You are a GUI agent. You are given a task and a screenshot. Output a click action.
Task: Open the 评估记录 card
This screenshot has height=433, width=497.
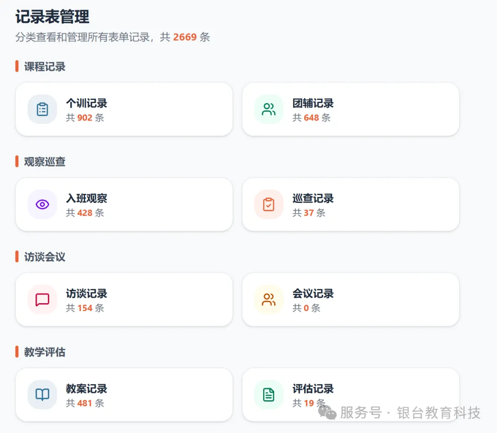pyautogui.click(x=351, y=395)
